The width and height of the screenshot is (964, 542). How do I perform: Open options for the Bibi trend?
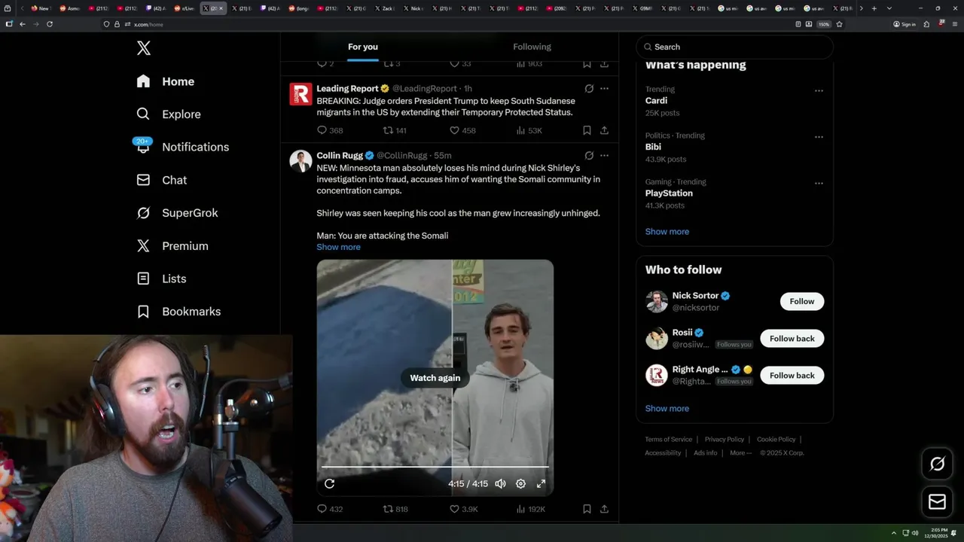819,137
